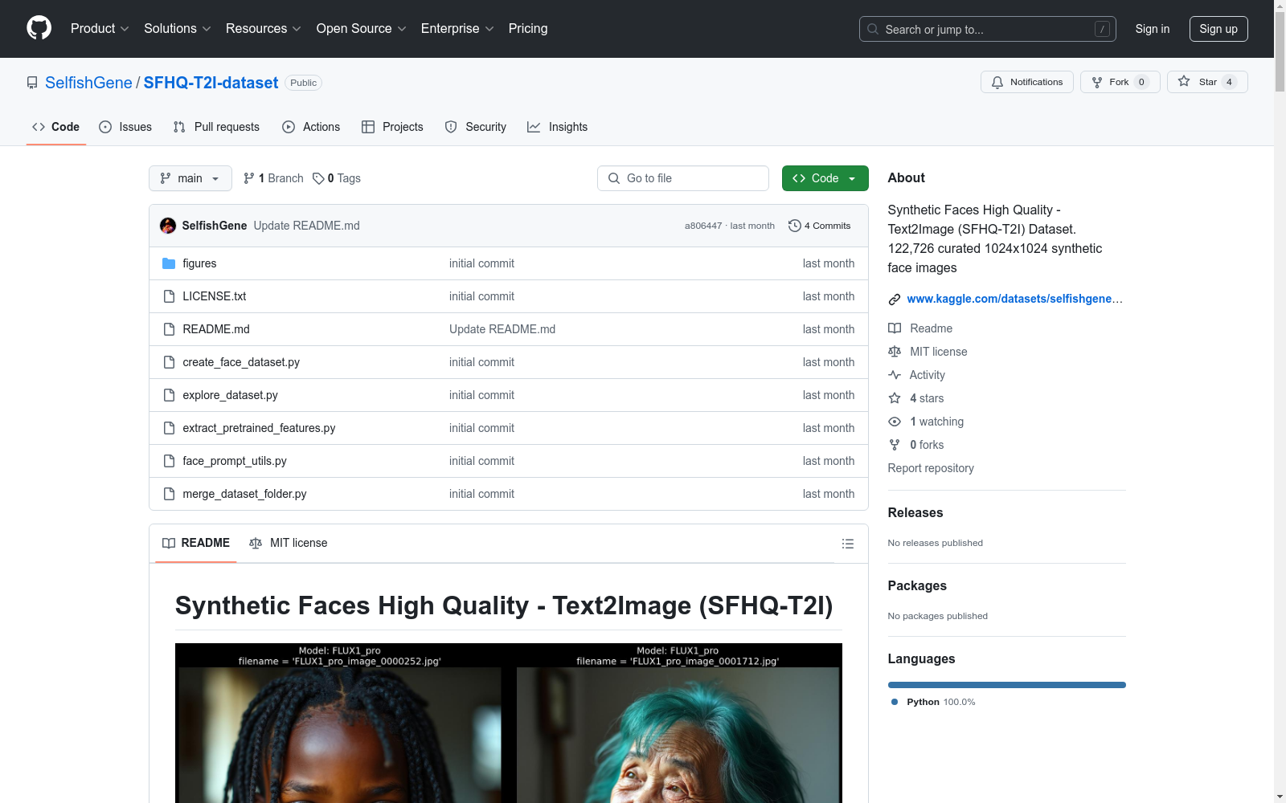Click the repository icon before SelfishGene
The width and height of the screenshot is (1286, 803).
tap(32, 83)
